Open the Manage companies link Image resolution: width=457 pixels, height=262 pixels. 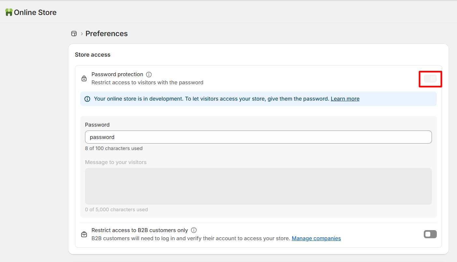[316, 238]
